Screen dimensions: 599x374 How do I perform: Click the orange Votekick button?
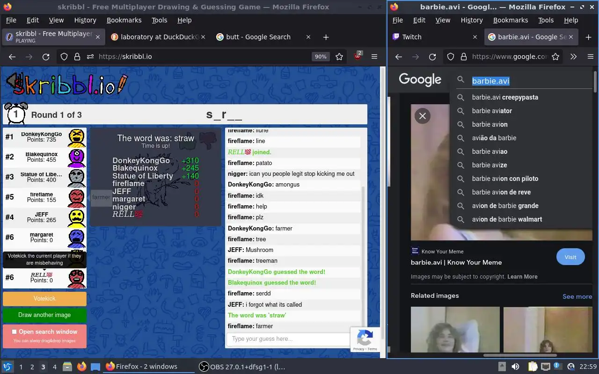pyautogui.click(x=44, y=298)
